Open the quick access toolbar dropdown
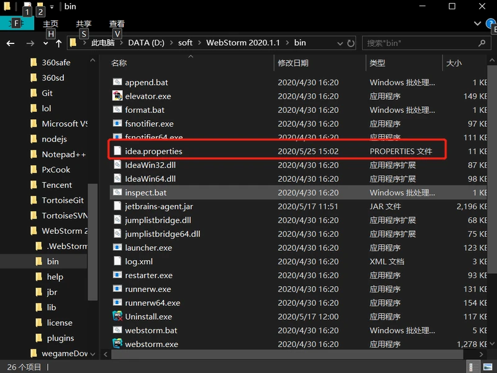This screenshot has width=497, height=373. (x=52, y=7)
